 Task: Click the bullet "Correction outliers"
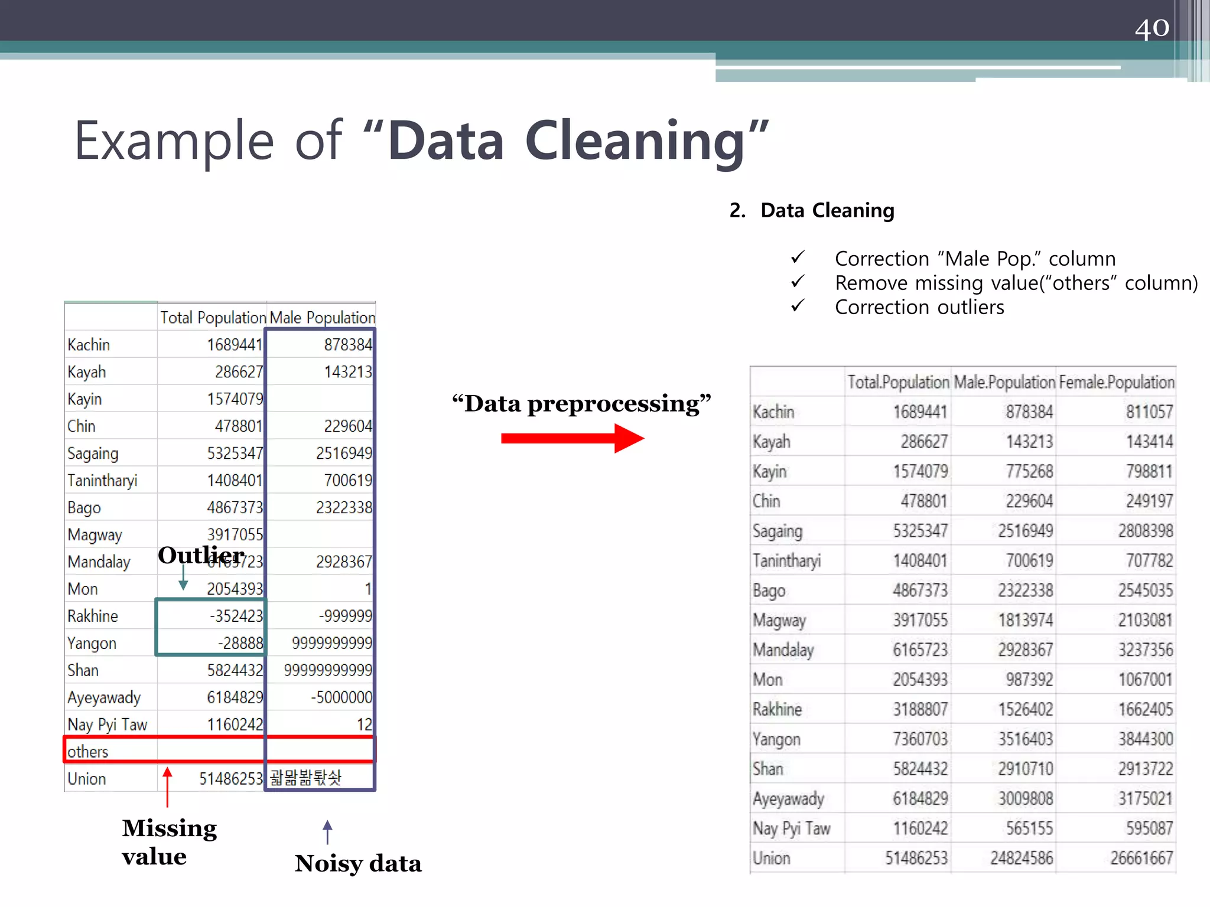[x=919, y=307]
